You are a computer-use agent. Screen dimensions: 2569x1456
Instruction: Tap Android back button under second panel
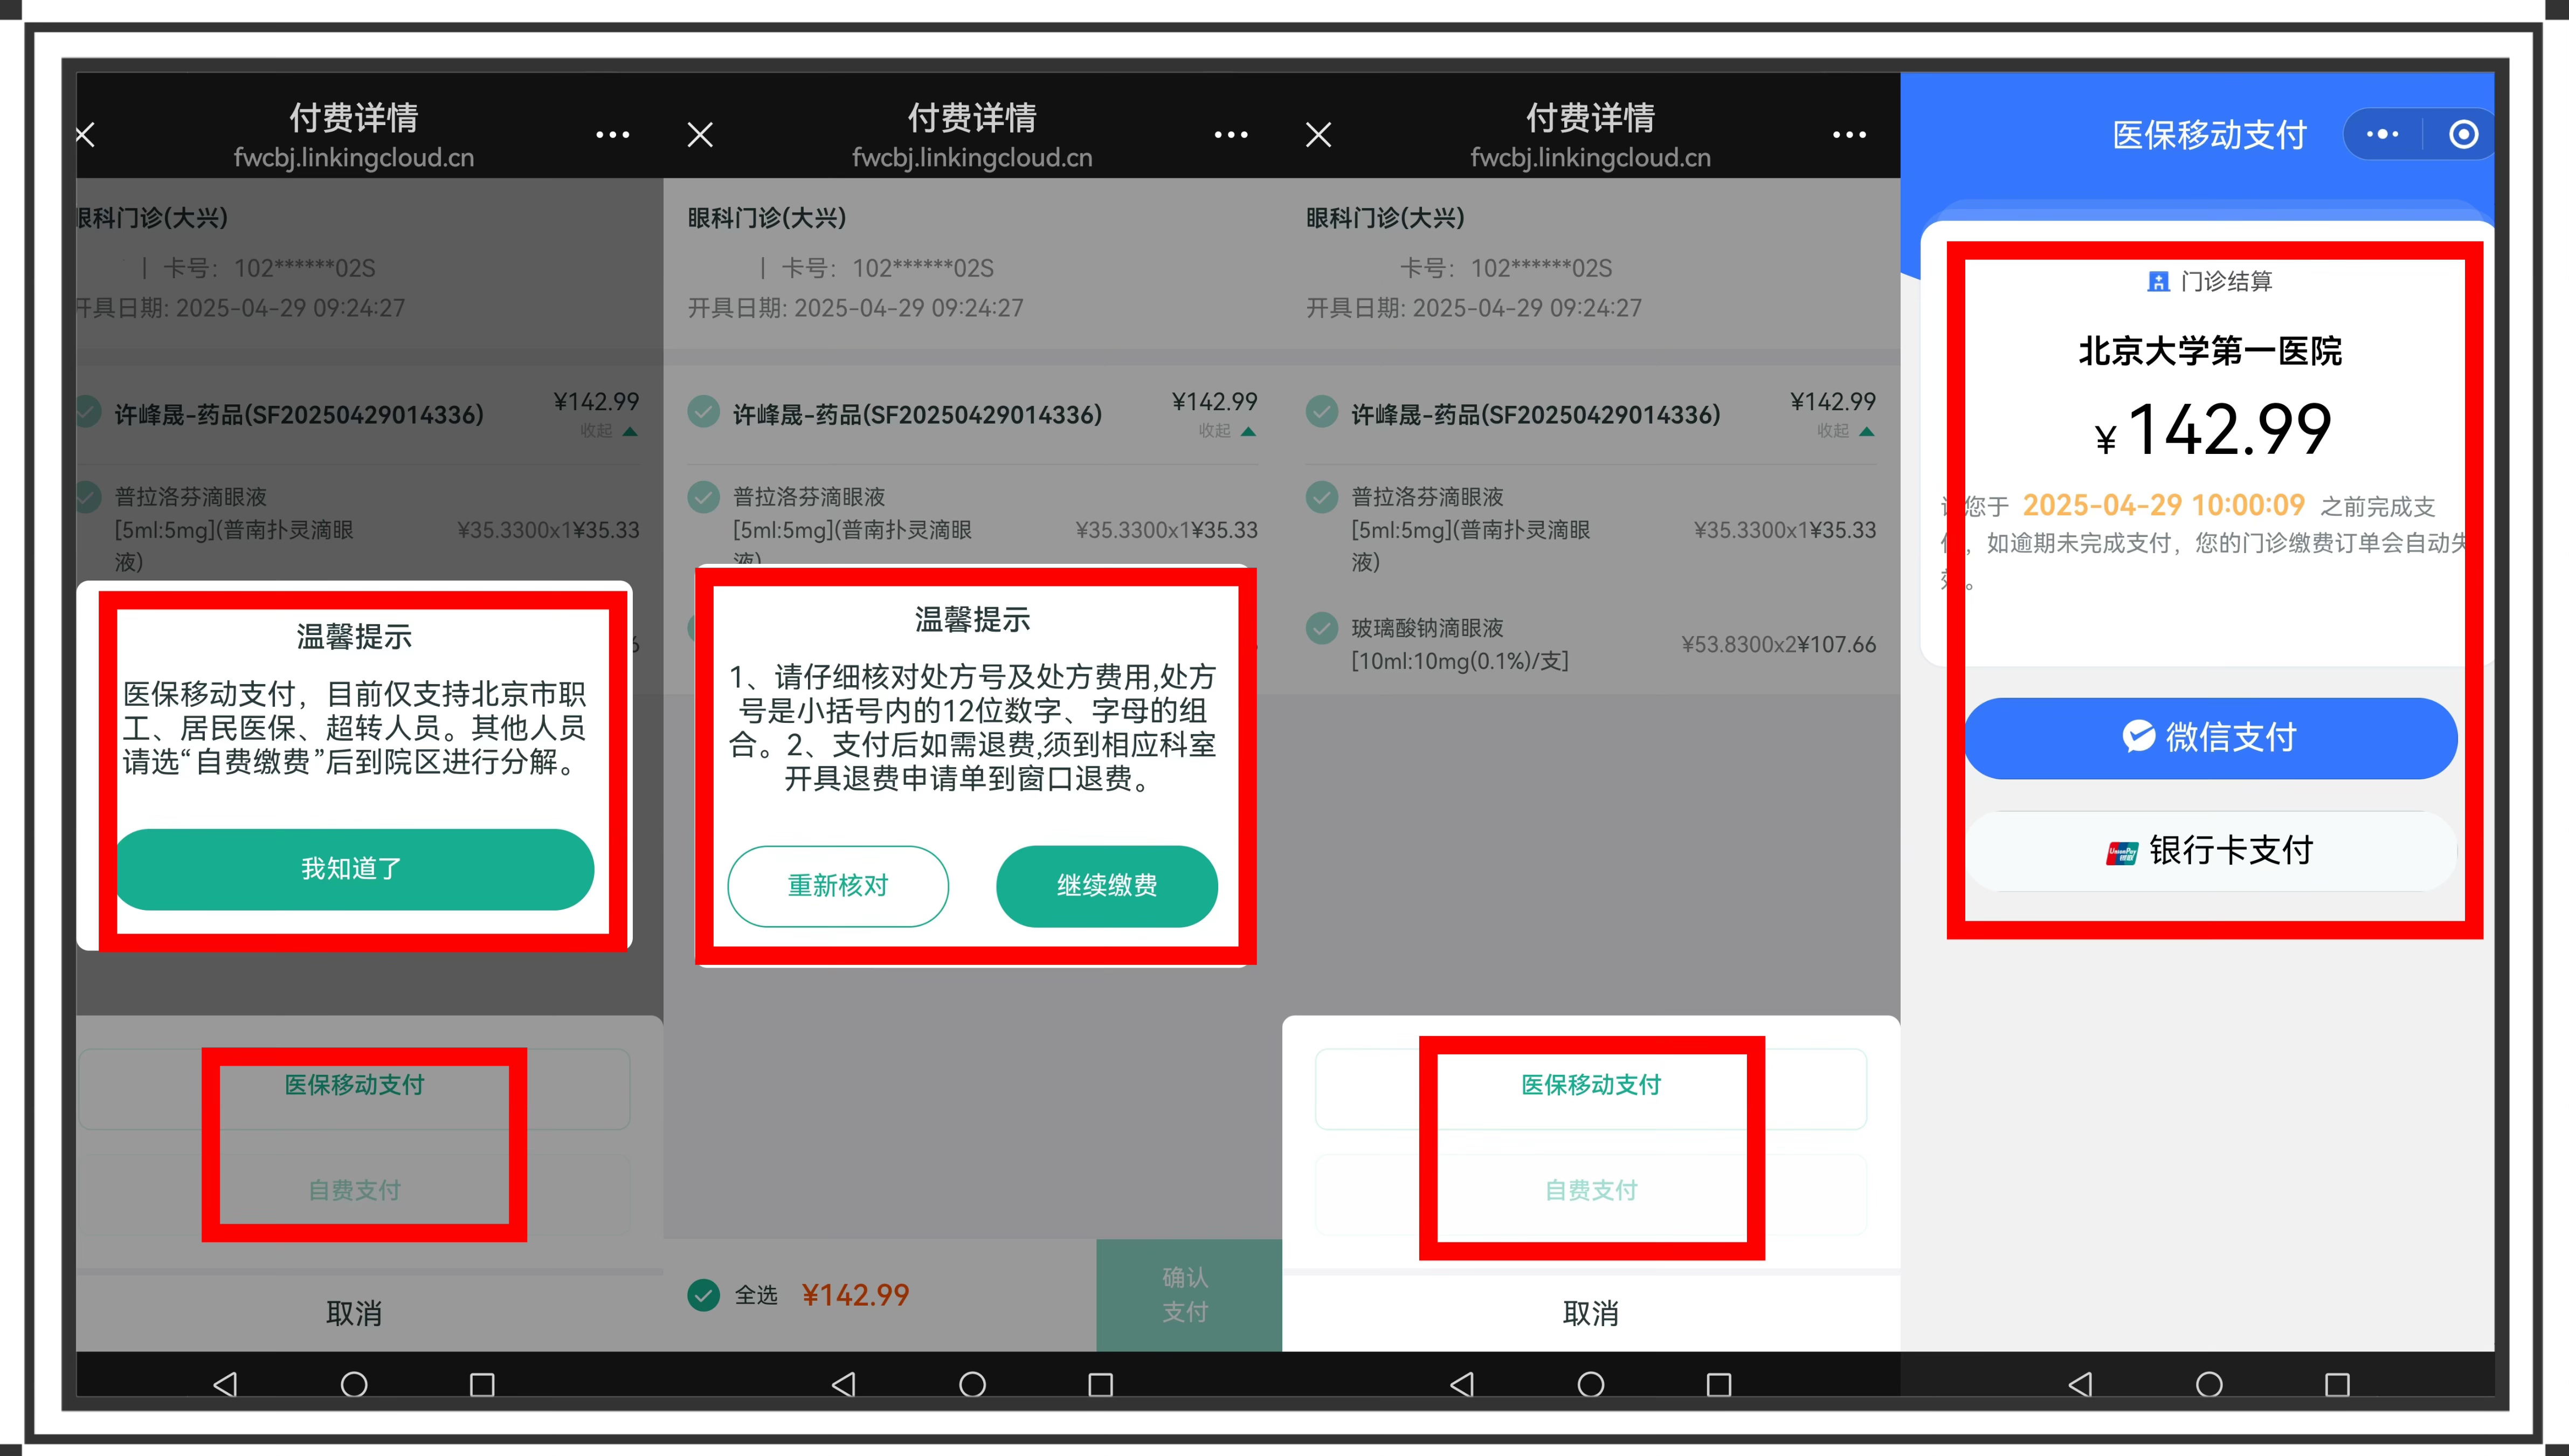coord(844,1384)
